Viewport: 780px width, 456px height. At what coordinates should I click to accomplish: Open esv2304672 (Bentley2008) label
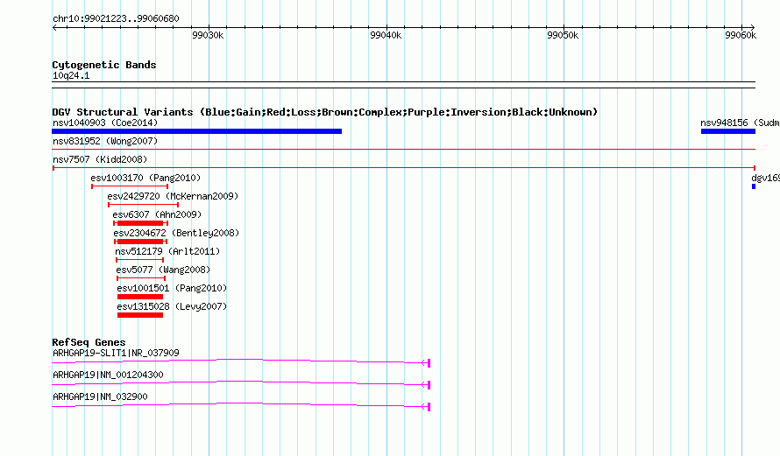pyautogui.click(x=176, y=233)
